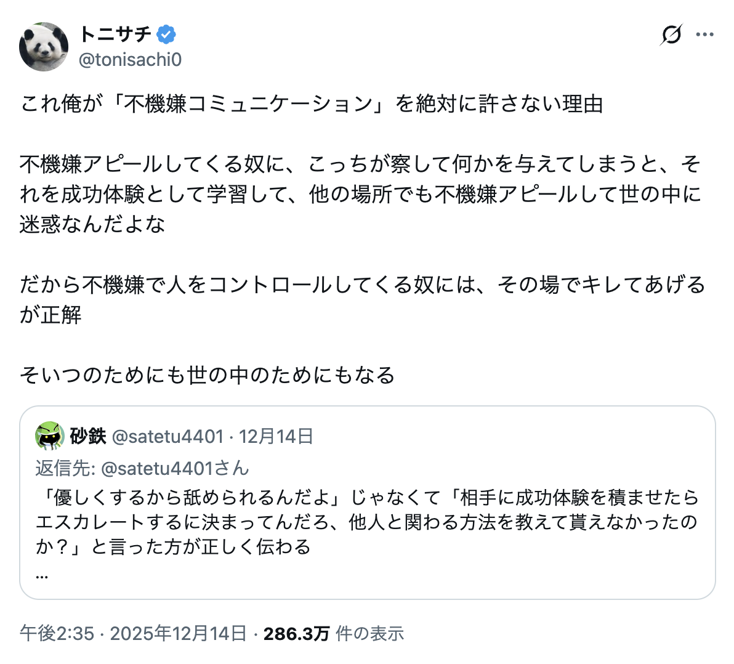Click the 砂鉄 avatar in the quoted tweet

point(50,436)
